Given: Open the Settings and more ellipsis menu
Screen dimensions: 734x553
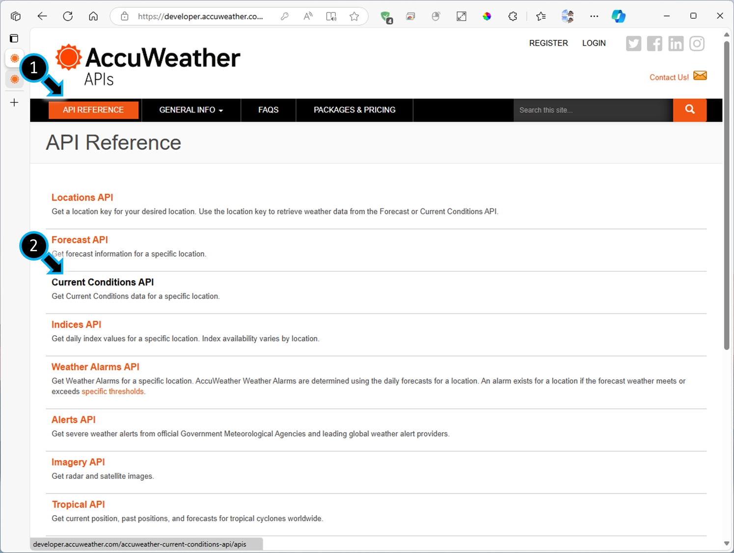Looking at the screenshot, I should click(594, 16).
